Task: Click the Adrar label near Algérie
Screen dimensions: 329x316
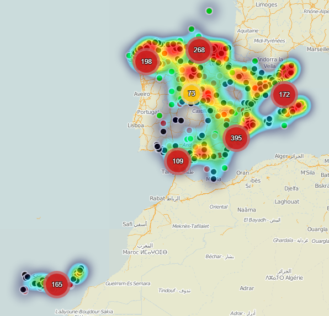Action: pyautogui.click(x=247, y=288)
